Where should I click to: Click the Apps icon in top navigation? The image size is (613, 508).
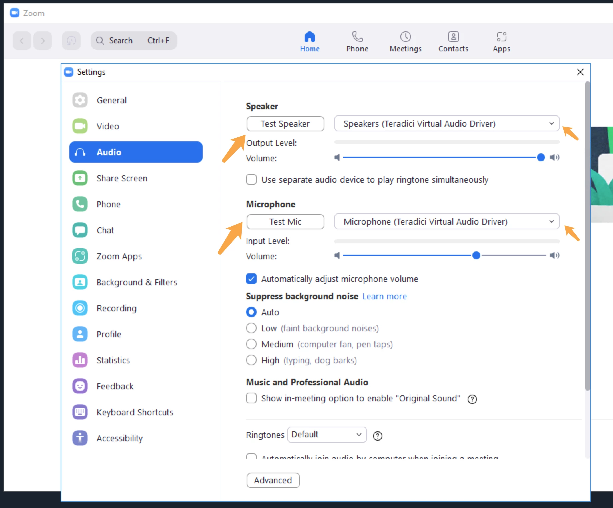tap(501, 37)
